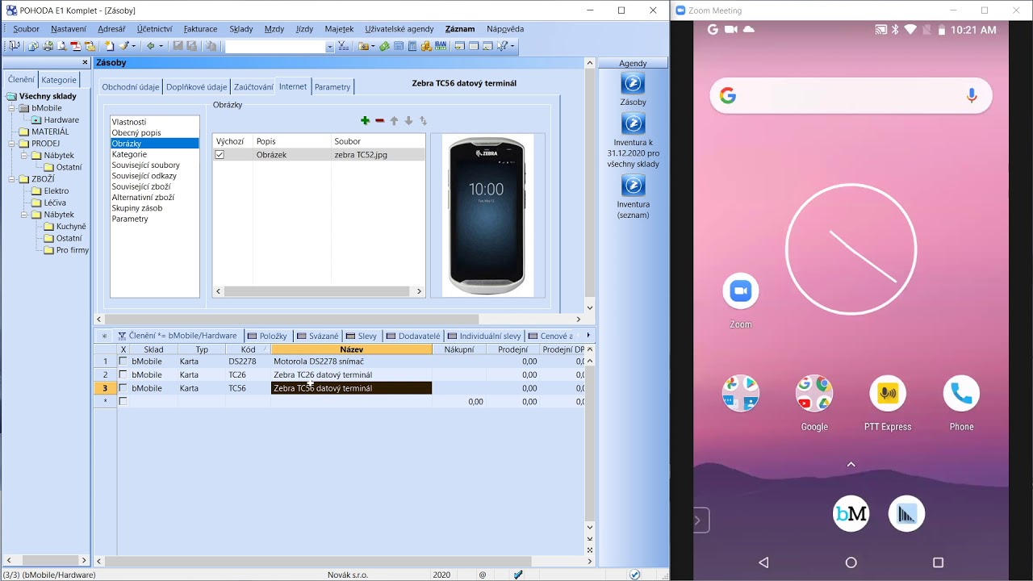Move the image up with the arrow

pyautogui.click(x=394, y=121)
